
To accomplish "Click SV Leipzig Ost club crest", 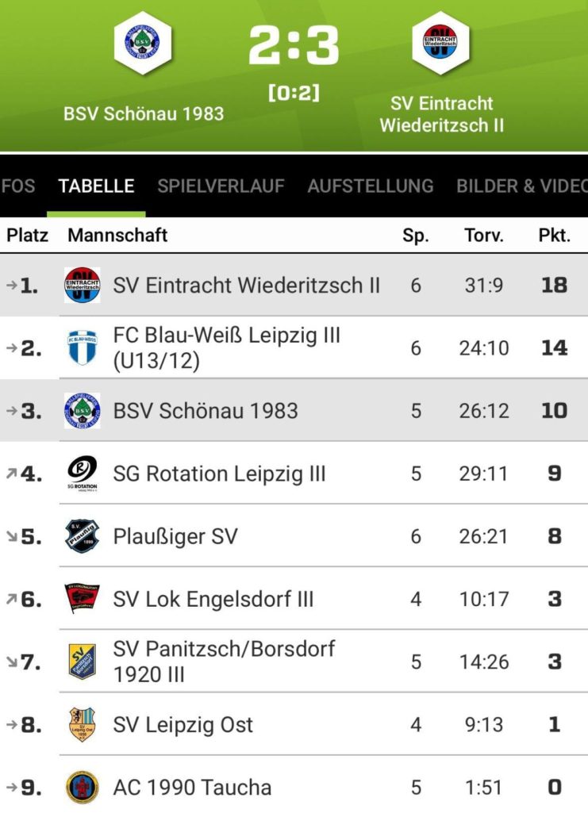I will pyautogui.click(x=83, y=724).
